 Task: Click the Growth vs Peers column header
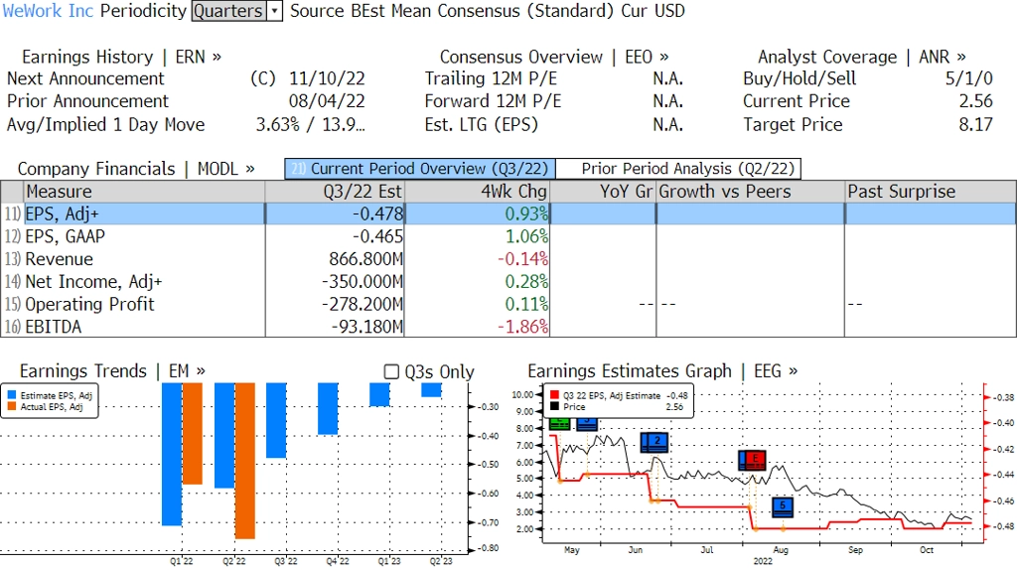[751, 192]
